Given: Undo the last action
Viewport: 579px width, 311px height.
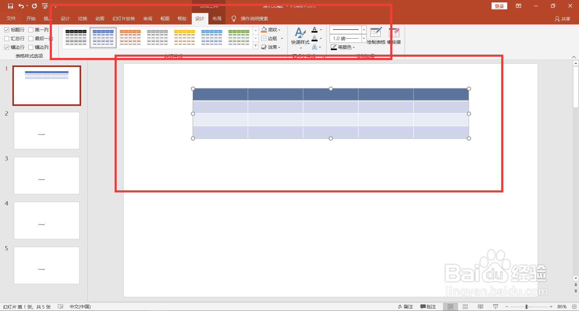Looking at the screenshot, I should pos(21,6).
